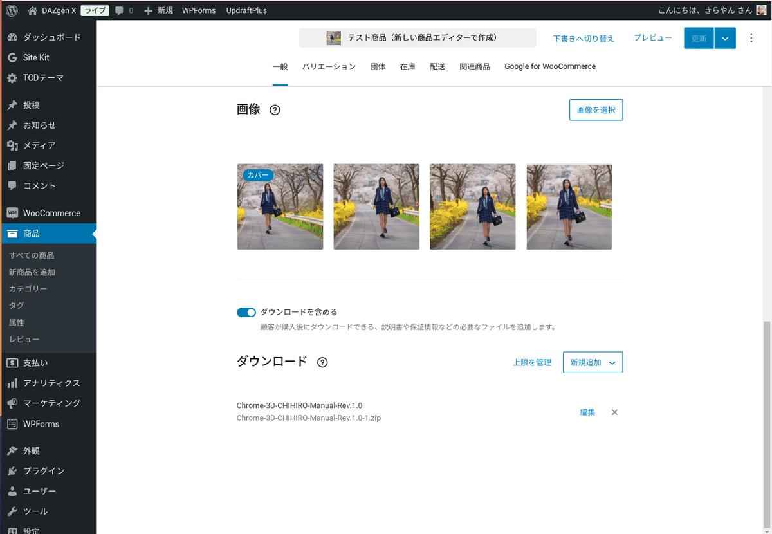This screenshot has height=534, width=772.
Task: Click the WooCommerce logo icon
Action: 12,213
